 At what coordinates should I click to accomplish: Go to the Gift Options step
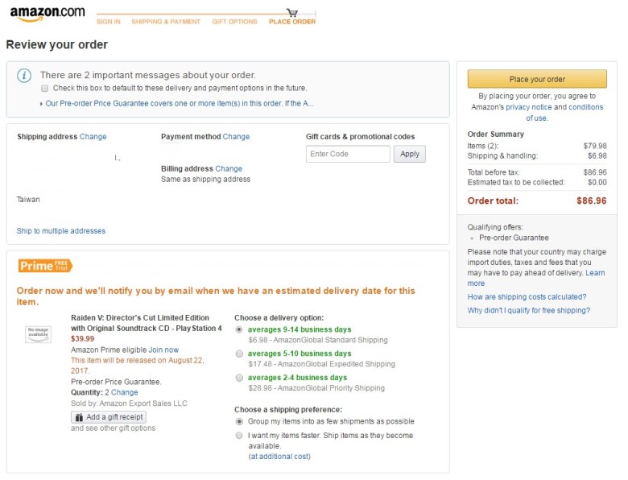click(x=234, y=22)
